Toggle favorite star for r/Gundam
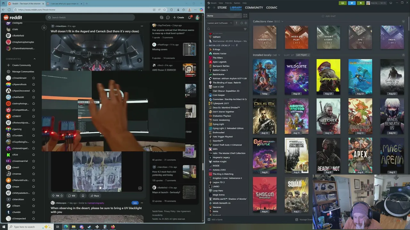The width and height of the screenshot is (410, 230). pyautogui.click(x=34, y=135)
